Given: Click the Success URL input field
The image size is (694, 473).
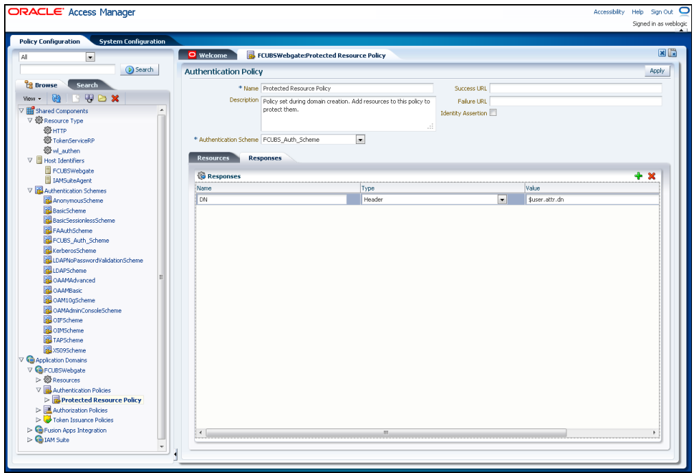Looking at the screenshot, I should pos(576,88).
